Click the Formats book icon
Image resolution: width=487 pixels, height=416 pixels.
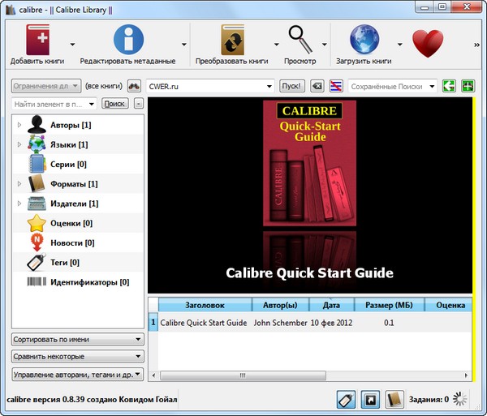pos(37,183)
